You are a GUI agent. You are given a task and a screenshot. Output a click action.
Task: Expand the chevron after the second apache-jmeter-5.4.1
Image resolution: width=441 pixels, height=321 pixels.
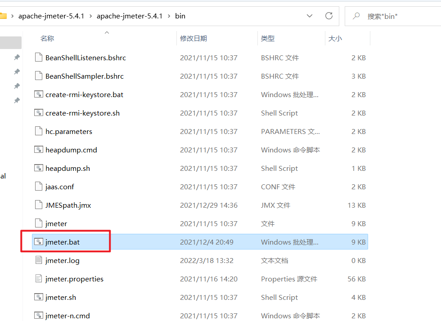click(169, 16)
